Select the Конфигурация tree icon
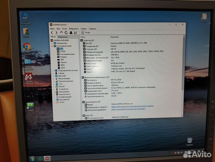The image size is (215, 162). [x=57, y=97]
